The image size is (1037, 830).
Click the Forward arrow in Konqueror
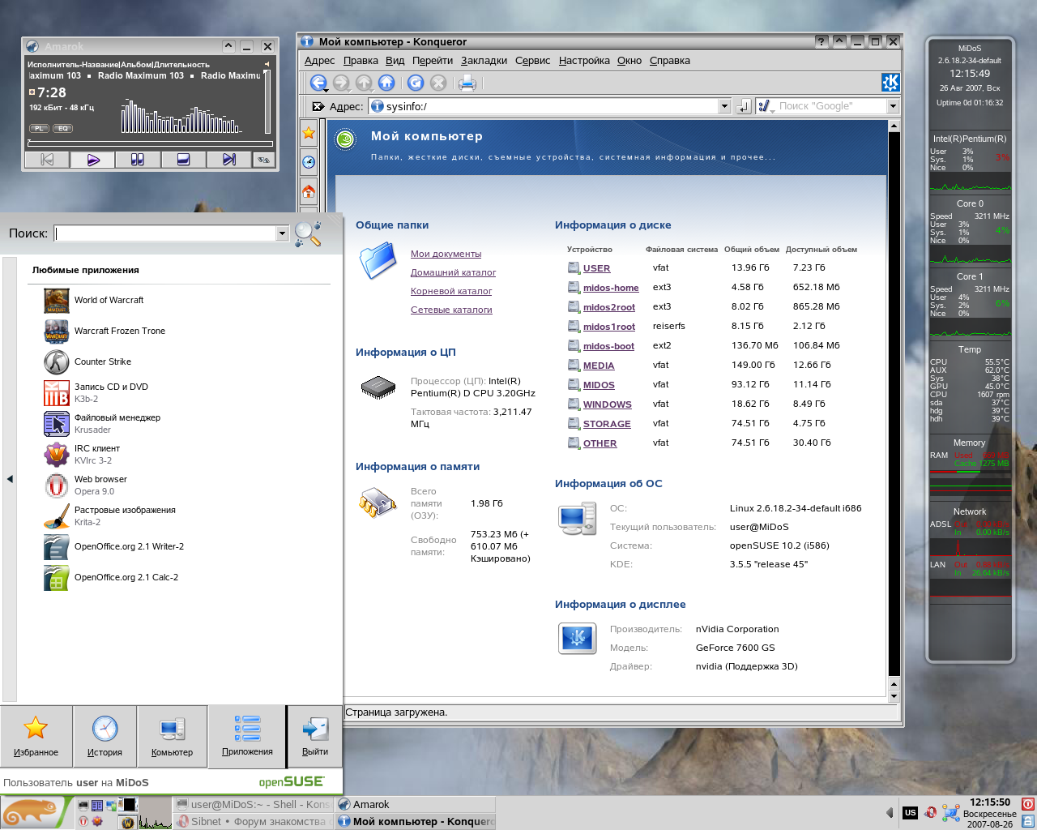(x=341, y=83)
